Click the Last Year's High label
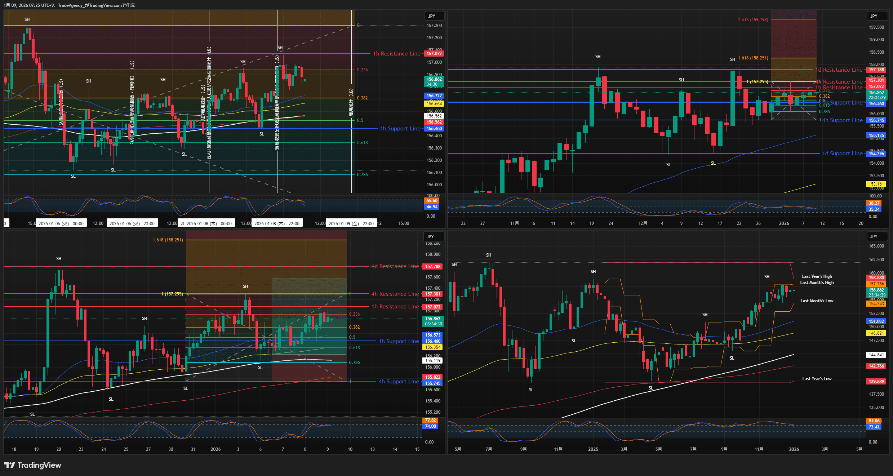Image resolution: width=893 pixels, height=476 pixels. coord(817,276)
